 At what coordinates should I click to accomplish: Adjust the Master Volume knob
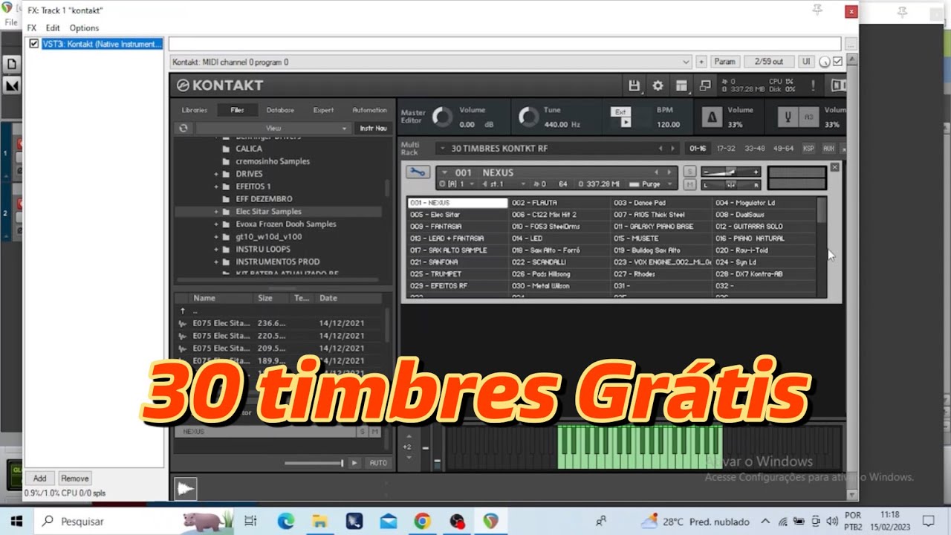[x=442, y=117]
